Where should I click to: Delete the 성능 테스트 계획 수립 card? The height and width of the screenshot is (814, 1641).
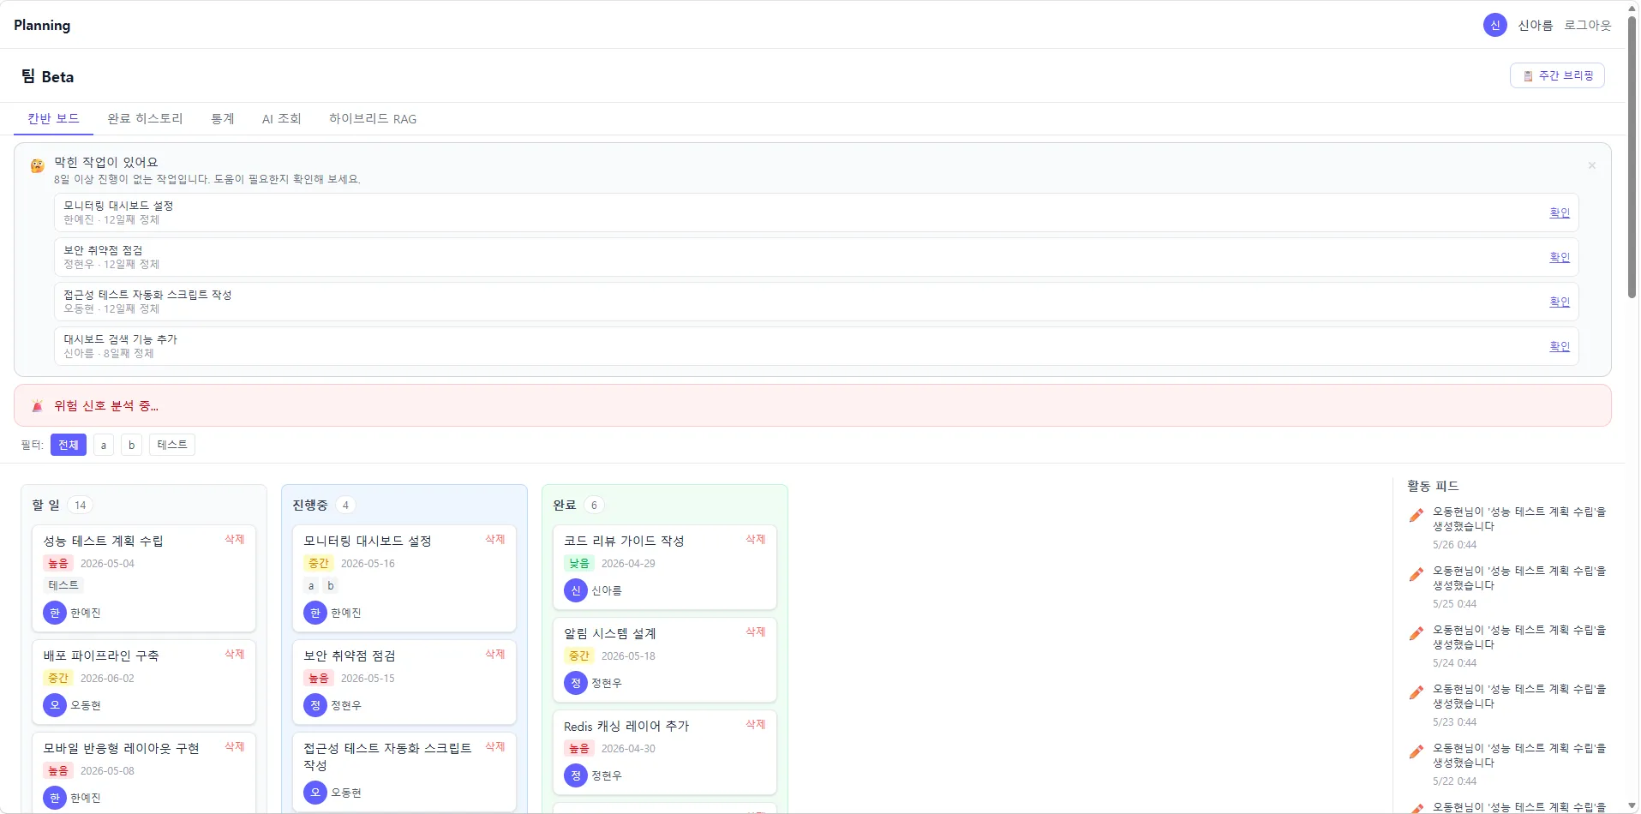pos(235,539)
